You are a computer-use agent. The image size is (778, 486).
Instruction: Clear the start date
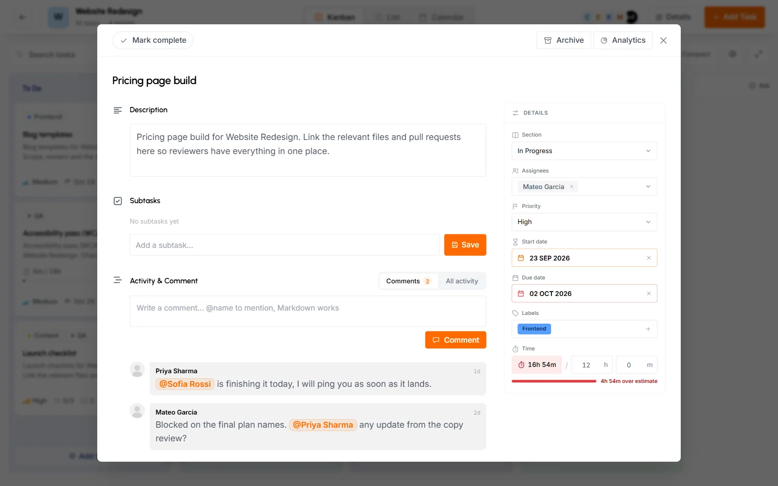tap(649, 258)
